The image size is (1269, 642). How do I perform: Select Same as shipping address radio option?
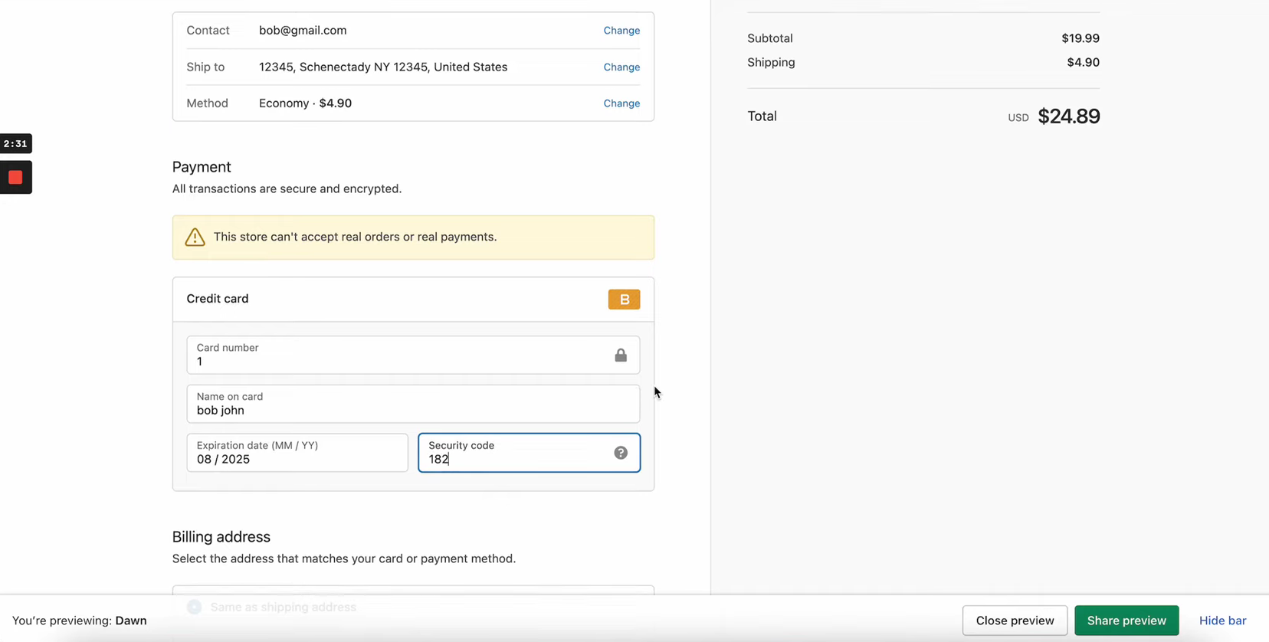195,607
